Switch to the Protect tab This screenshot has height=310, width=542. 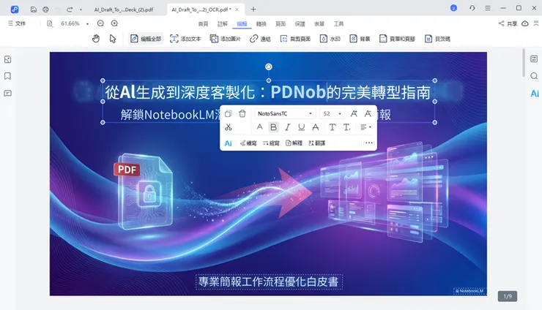[x=300, y=24]
